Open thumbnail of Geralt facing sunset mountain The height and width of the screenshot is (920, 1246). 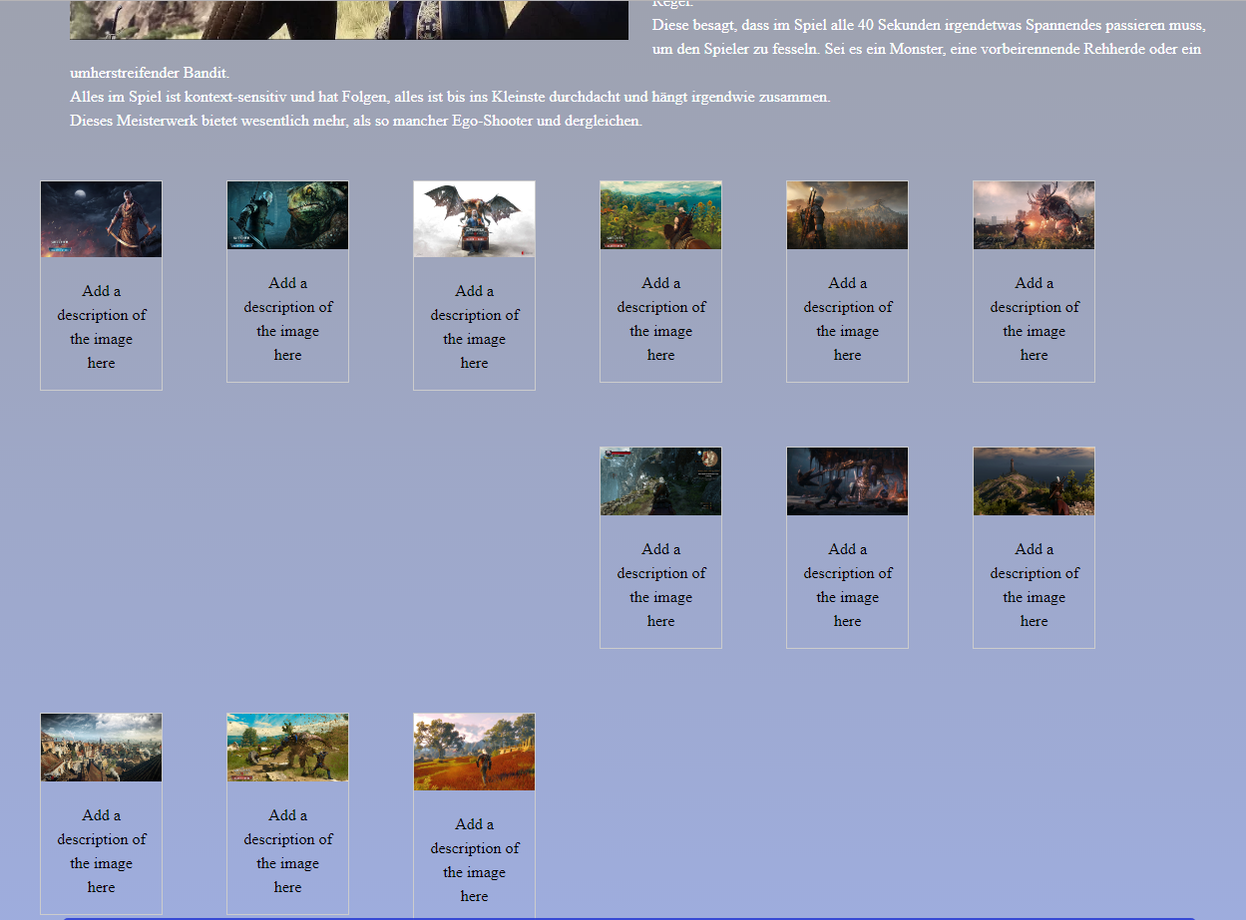click(847, 215)
